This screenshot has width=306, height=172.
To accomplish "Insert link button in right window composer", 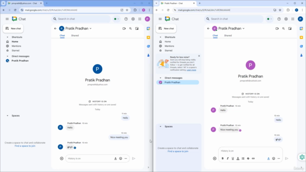I will click(x=253, y=159).
